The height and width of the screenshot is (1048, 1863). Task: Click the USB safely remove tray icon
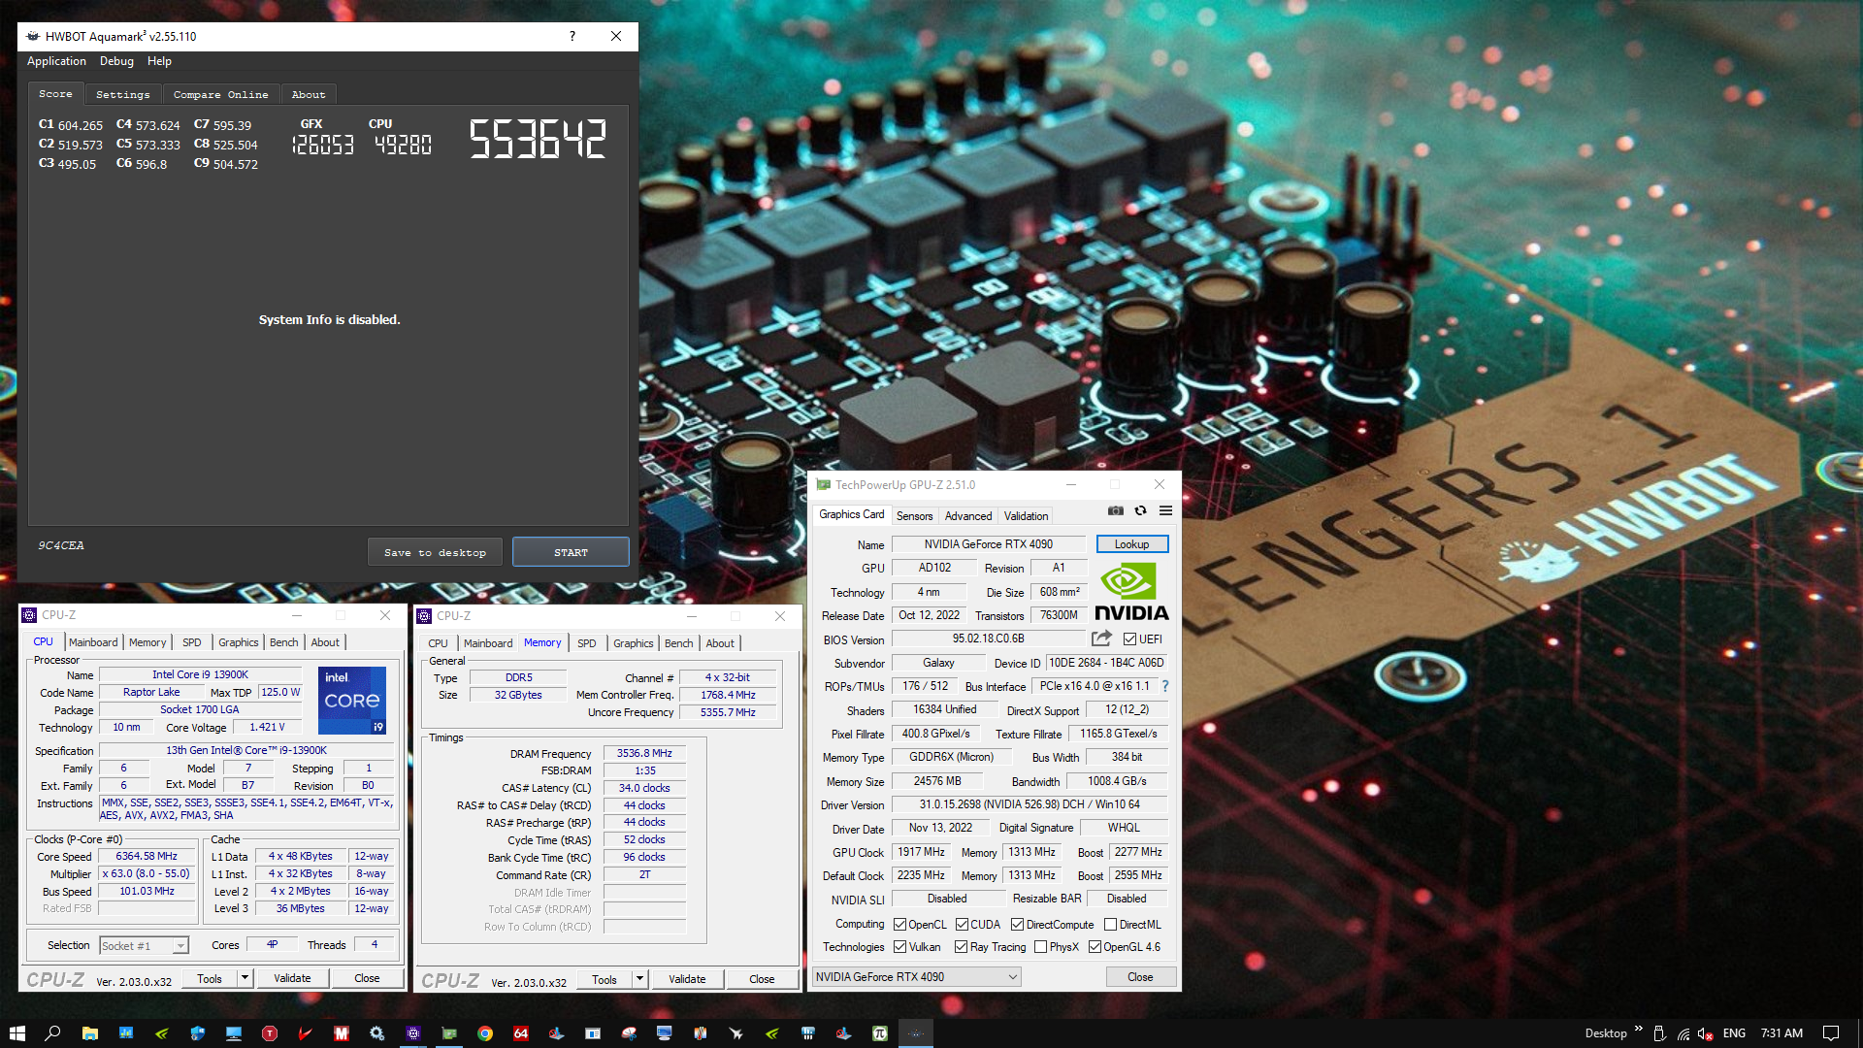tap(1659, 1033)
